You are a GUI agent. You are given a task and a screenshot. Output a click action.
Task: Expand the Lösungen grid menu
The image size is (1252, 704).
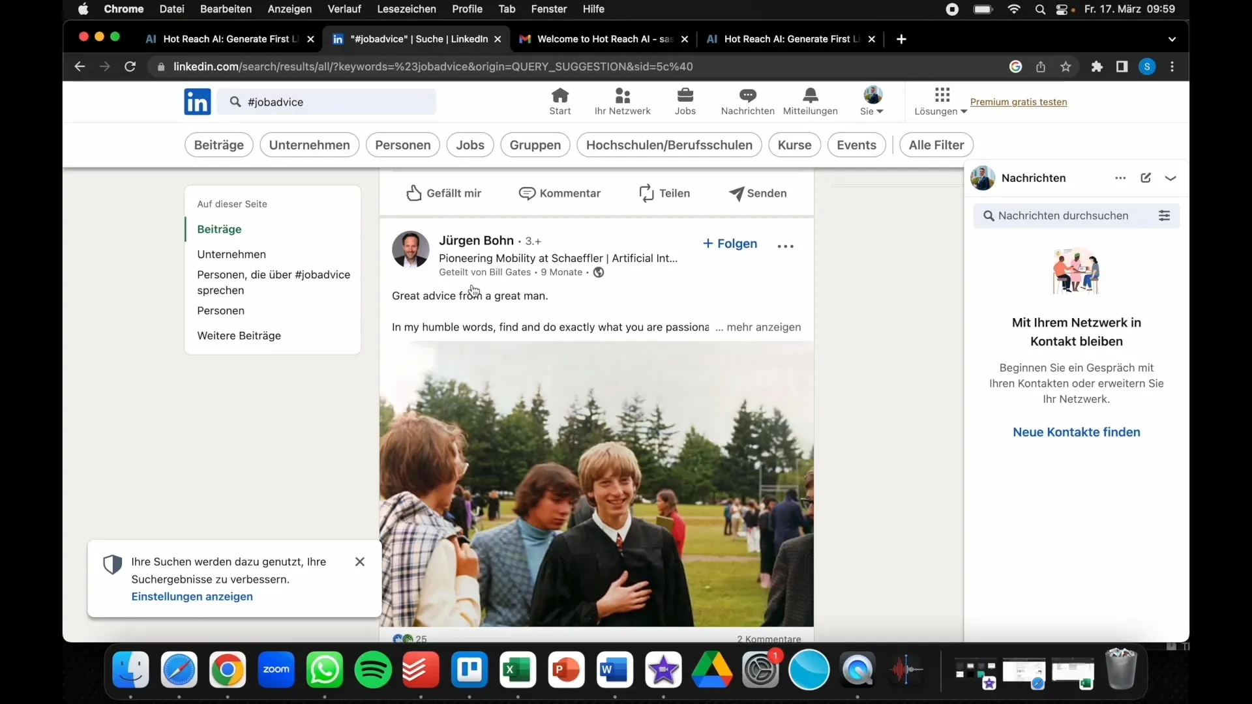click(x=941, y=102)
